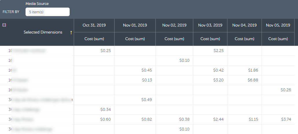Select the $0.26 cell under Nov 05
The image size is (298, 134).
(x=286, y=90)
